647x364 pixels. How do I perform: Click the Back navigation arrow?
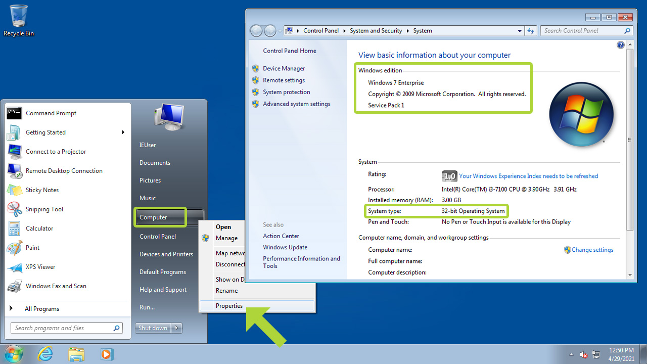click(x=257, y=31)
